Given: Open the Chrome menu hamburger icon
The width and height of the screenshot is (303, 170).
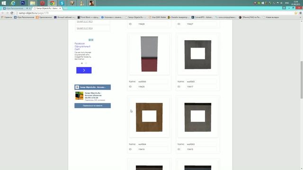Looking at the screenshot, I should click(x=300, y=13).
